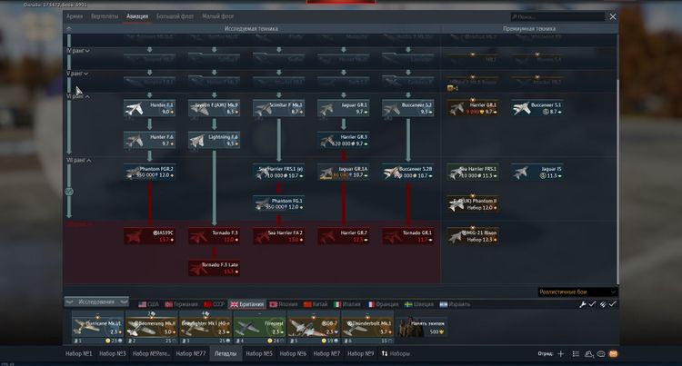682x366 pixels.
Task: Open the Реалистичные бои game mode dropdown
Action: click(577, 292)
